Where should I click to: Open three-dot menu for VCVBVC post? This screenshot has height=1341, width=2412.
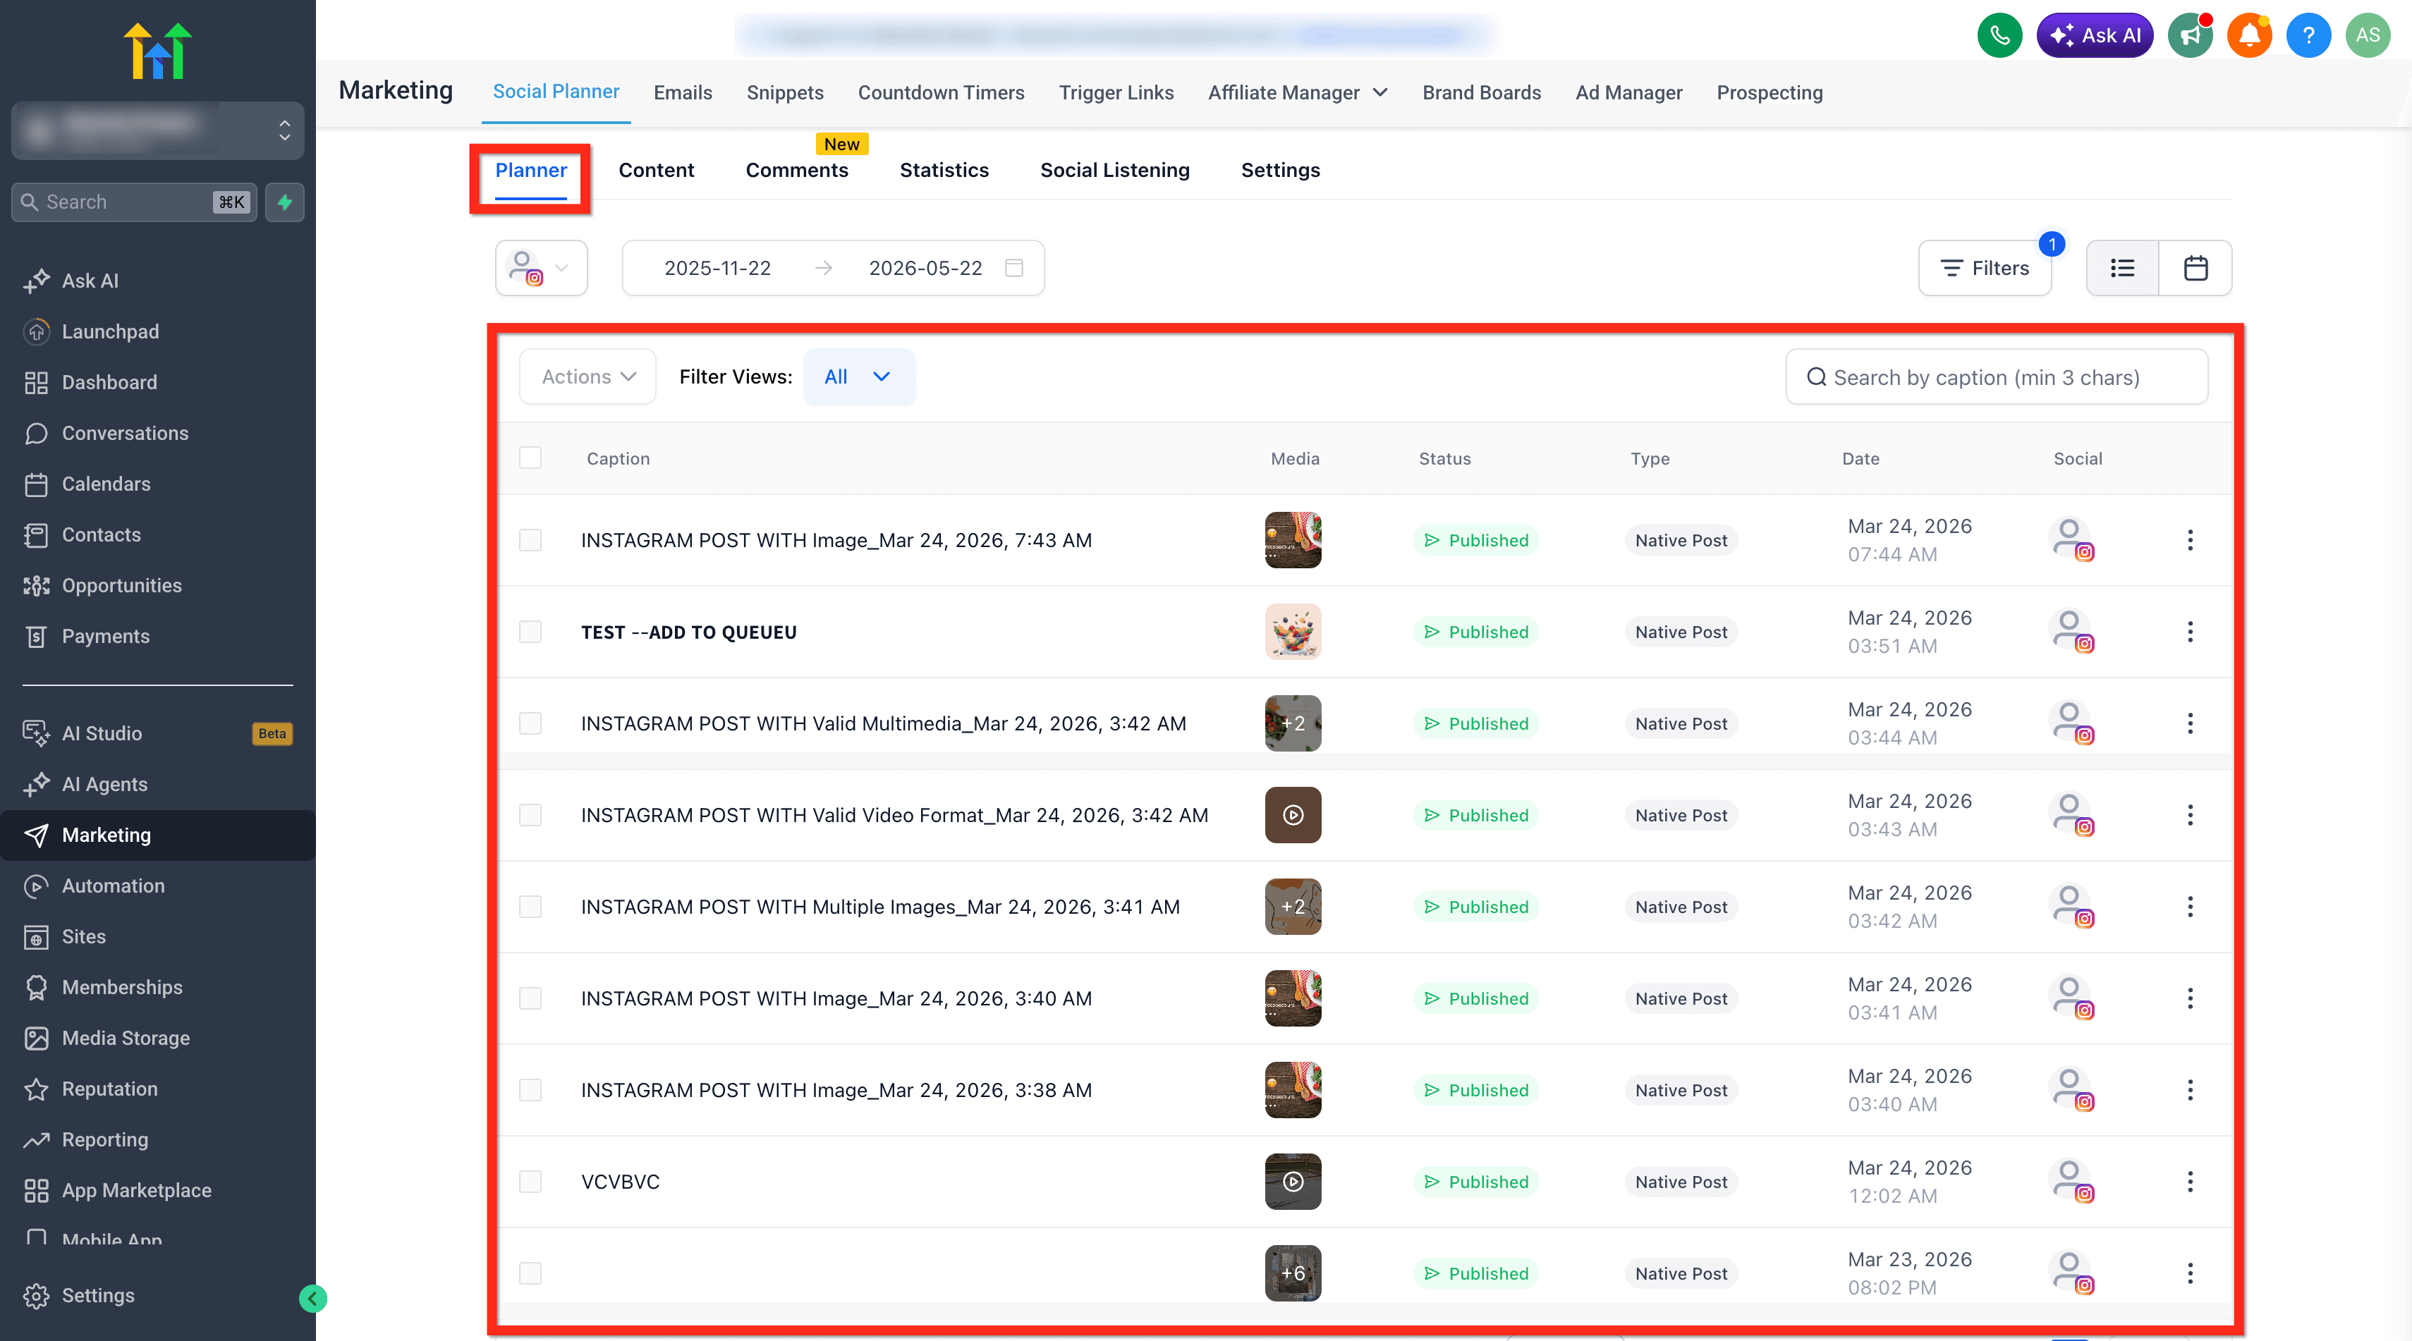click(2190, 1182)
